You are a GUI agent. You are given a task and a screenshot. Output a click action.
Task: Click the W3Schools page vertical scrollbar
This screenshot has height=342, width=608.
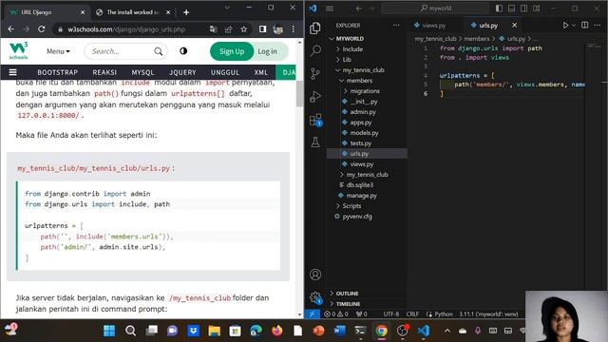click(x=299, y=93)
